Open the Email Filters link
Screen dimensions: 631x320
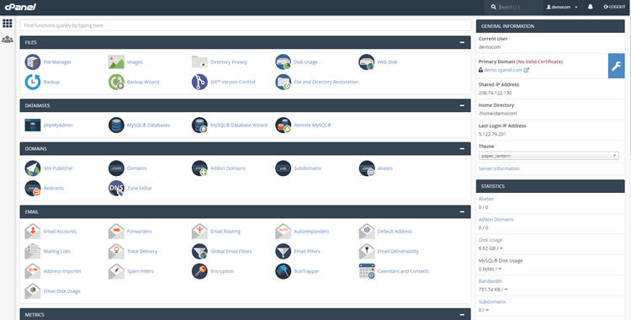307,251
